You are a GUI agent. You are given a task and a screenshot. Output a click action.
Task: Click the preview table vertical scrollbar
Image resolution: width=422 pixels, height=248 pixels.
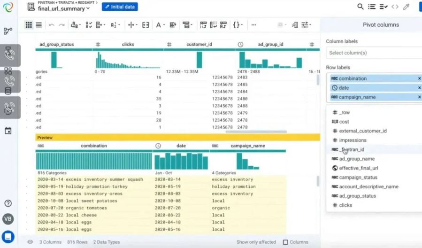point(318,181)
